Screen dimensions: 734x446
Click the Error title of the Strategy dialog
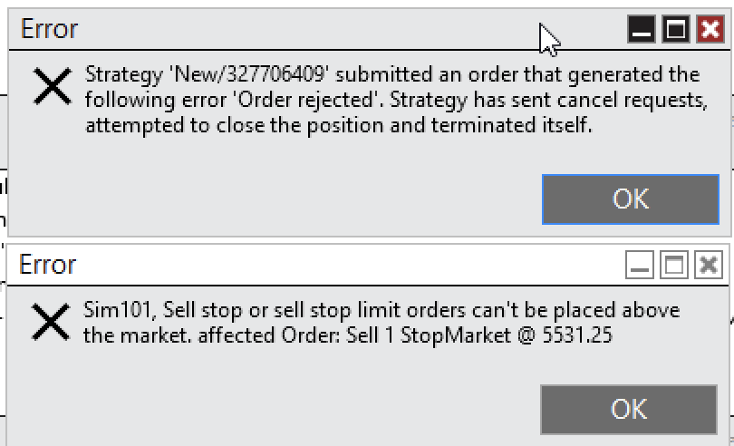click(x=49, y=29)
